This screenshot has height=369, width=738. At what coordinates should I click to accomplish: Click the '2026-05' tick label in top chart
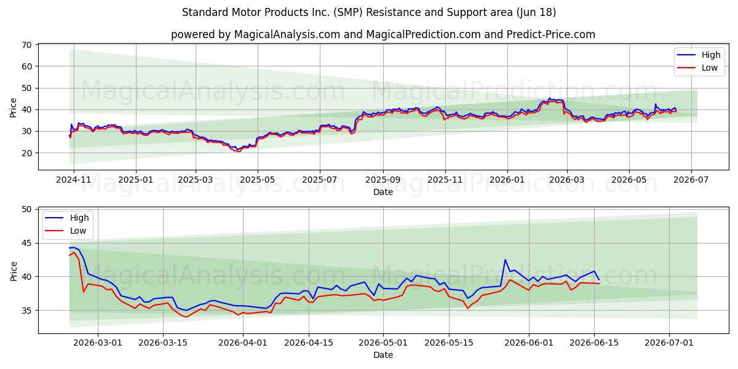point(629,180)
